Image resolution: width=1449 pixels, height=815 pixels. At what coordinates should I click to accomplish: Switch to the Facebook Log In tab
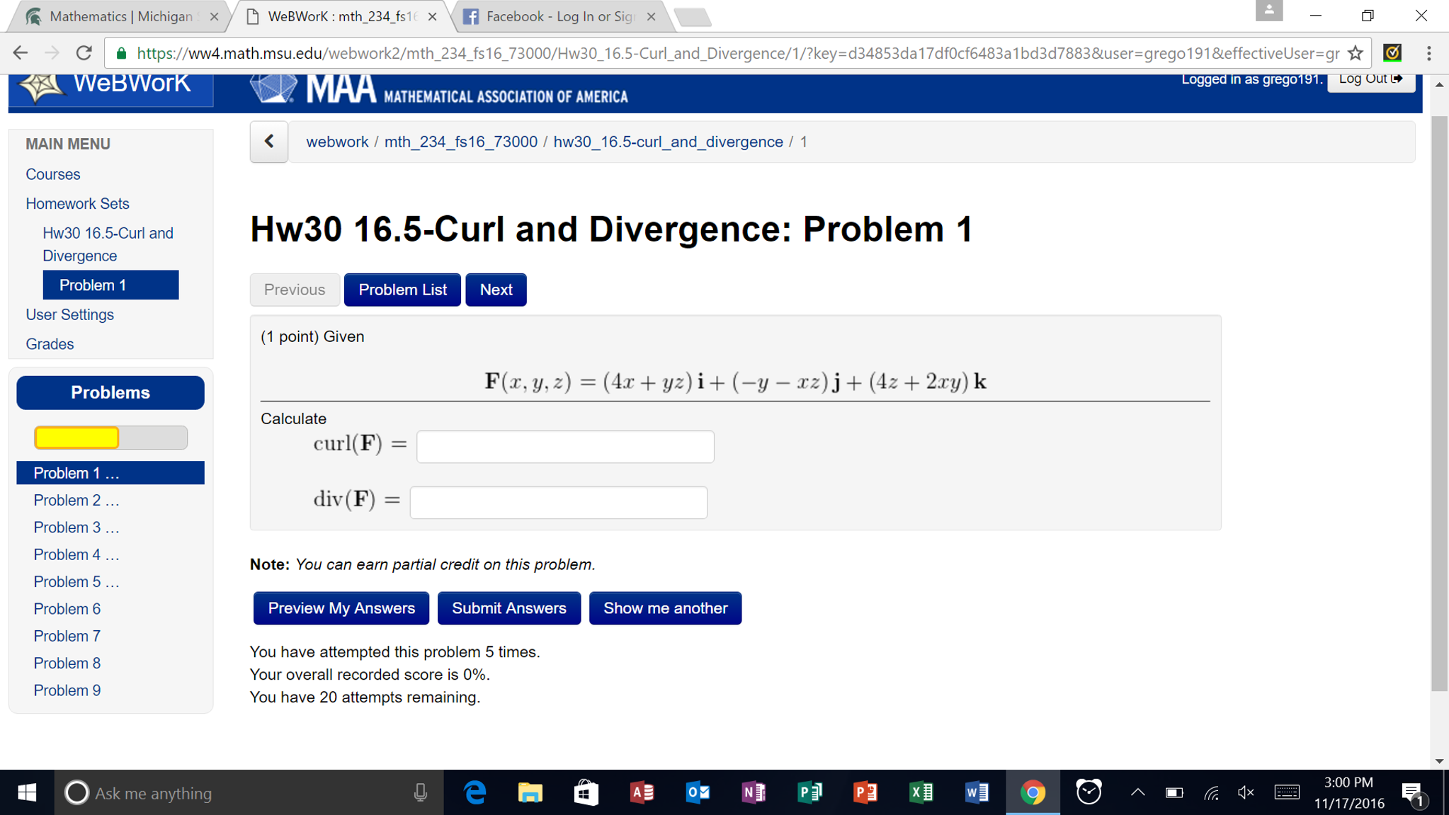(x=559, y=16)
